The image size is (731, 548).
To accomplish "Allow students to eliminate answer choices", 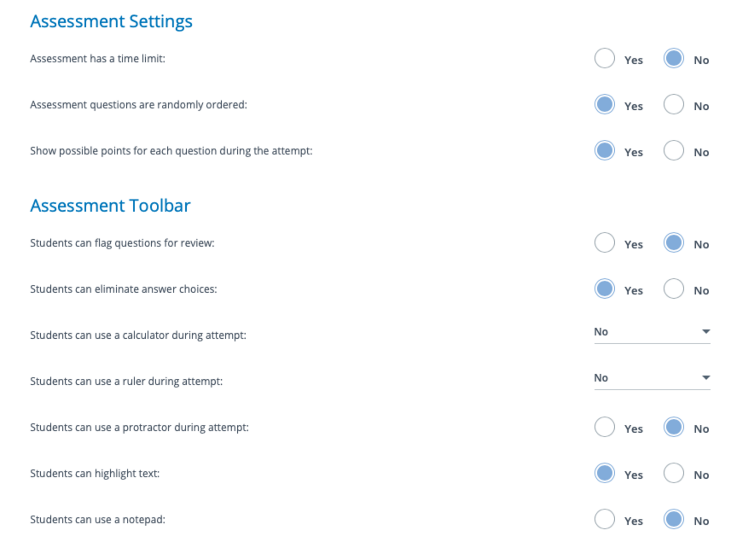I will [x=604, y=289].
